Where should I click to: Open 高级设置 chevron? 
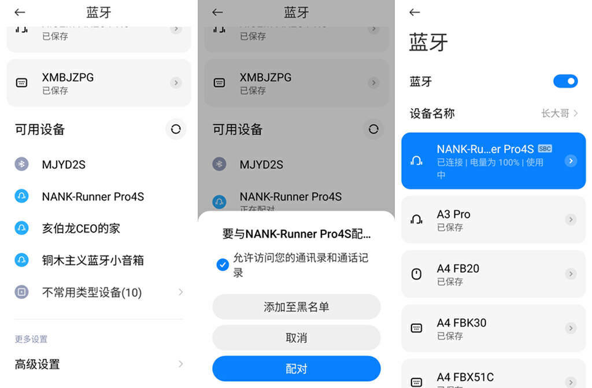tap(181, 364)
